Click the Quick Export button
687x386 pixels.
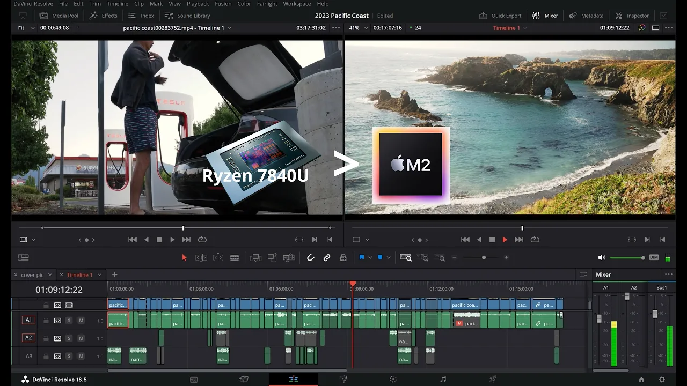[500, 16]
